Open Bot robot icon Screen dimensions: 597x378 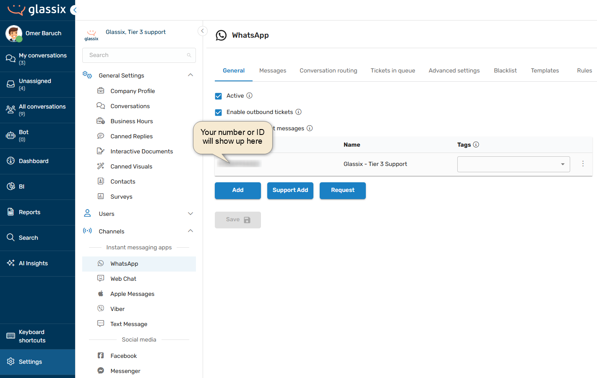pos(10,135)
